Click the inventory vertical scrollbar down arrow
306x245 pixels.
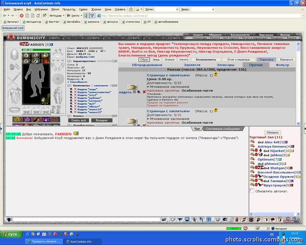coord(298,124)
